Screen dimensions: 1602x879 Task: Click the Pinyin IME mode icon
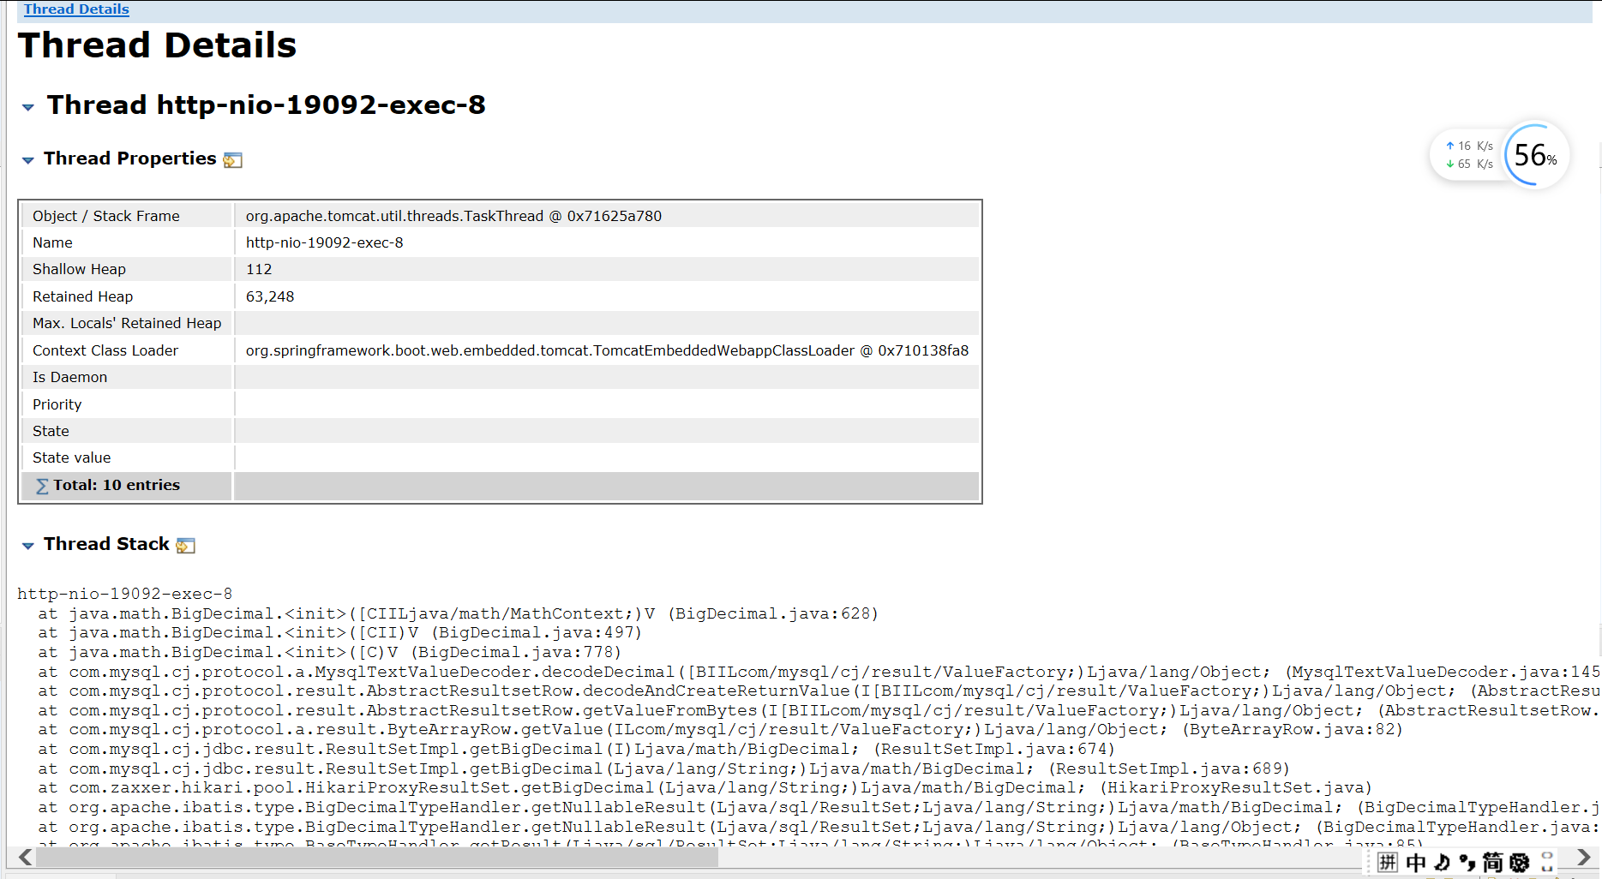tap(1388, 862)
